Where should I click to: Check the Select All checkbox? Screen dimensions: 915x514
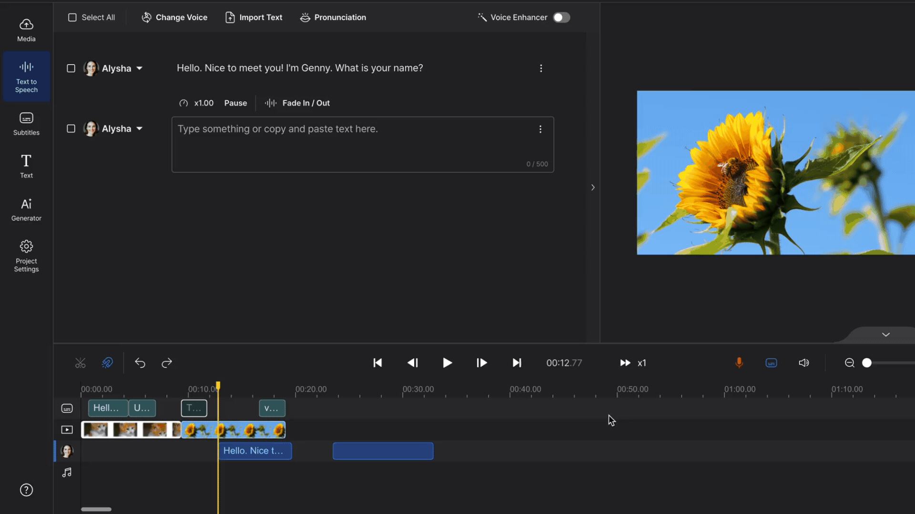[x=72, y=17]
